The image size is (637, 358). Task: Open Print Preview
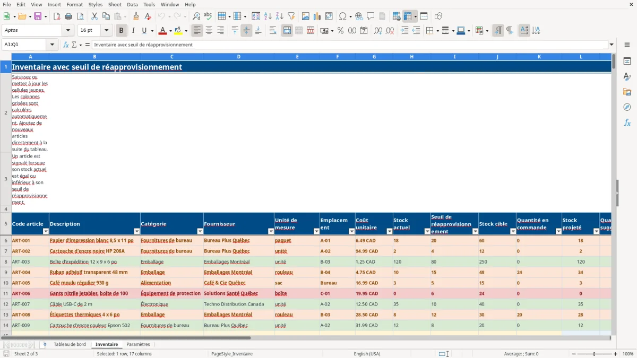pos(80,16)
